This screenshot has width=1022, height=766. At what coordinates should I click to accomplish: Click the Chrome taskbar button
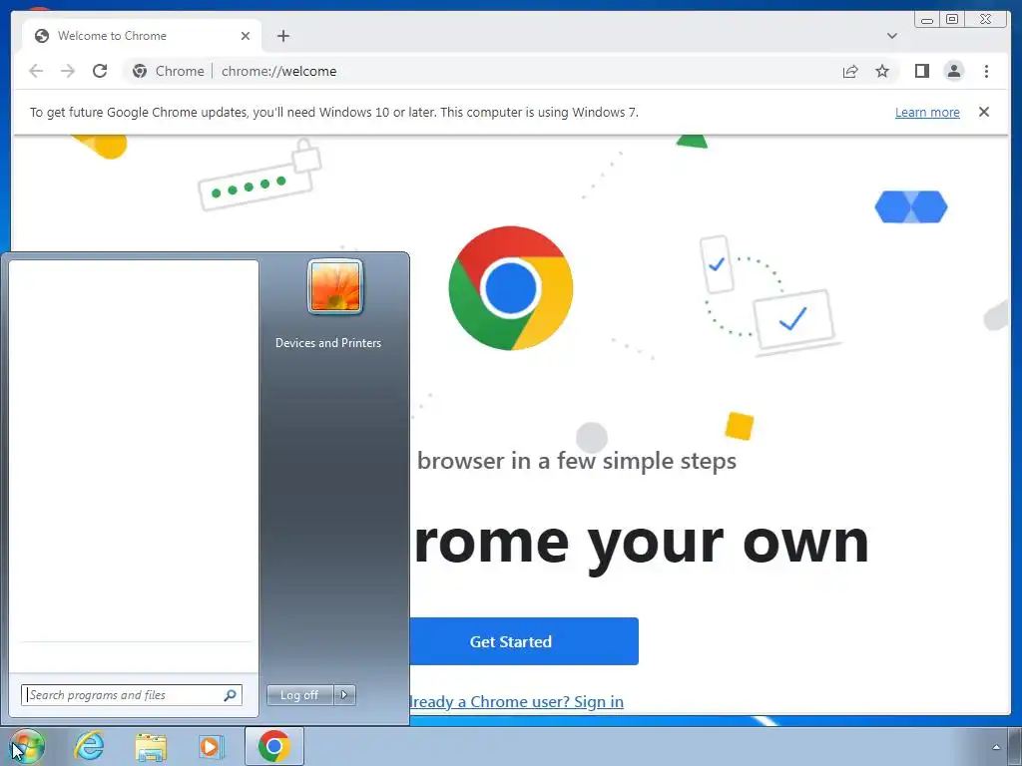[x=274, y=746]
